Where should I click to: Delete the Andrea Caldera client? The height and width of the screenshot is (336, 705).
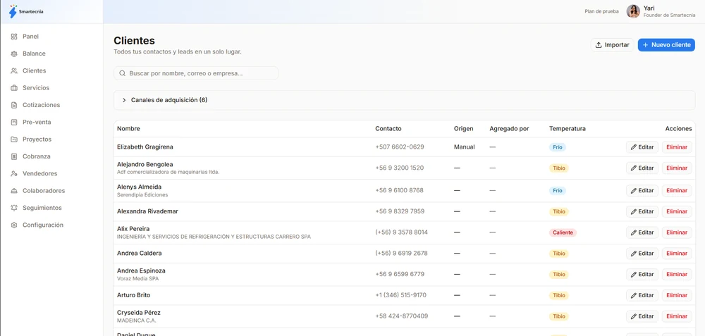pyautogui.click(x=677, y=254)
